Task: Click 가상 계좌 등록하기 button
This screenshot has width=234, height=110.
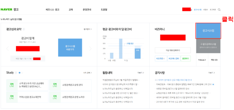Action: (x=173, y=50)
